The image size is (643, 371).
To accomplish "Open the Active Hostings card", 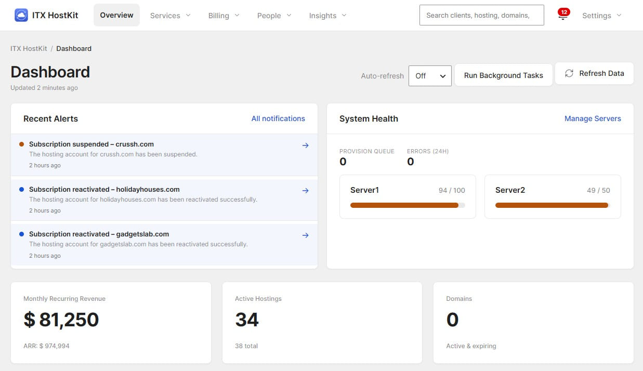I will point(322,323).
